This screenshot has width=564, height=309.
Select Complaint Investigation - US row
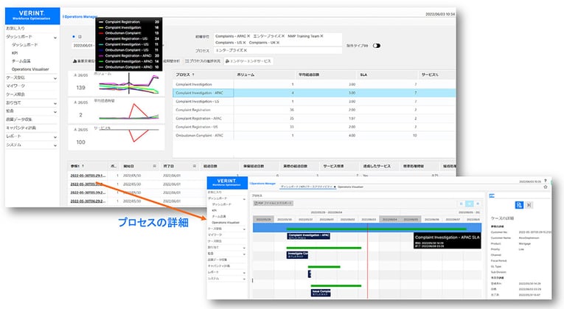[314, 102]
